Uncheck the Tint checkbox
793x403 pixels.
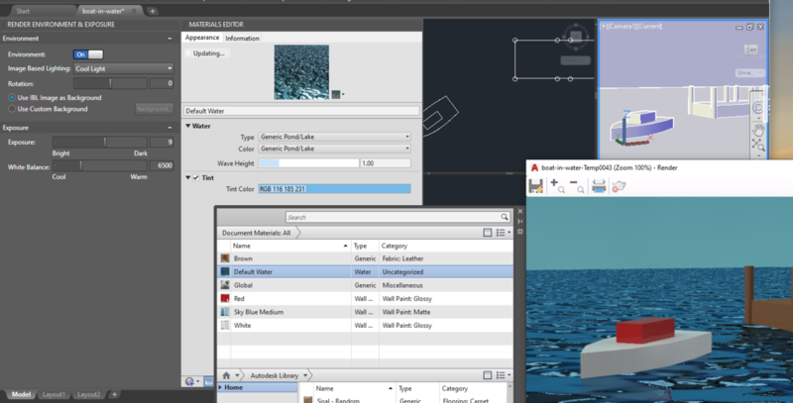(x=195, y=177)
